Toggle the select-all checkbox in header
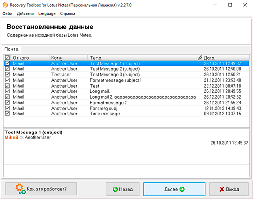 click(x=7, y=58)
